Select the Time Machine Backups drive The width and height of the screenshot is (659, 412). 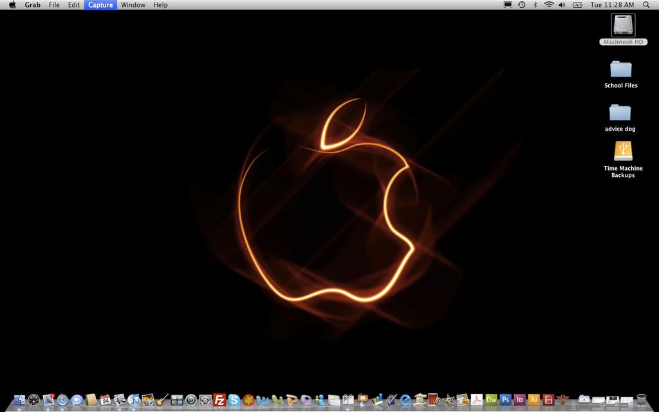(x=623, y=160)
